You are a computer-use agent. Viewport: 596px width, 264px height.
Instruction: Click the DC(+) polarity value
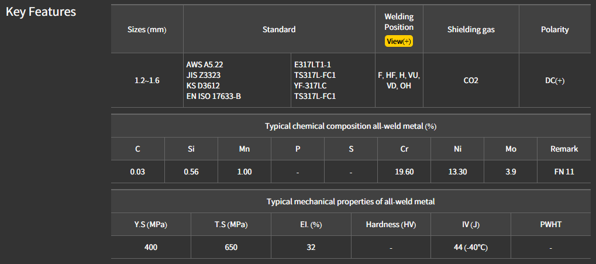554,80
